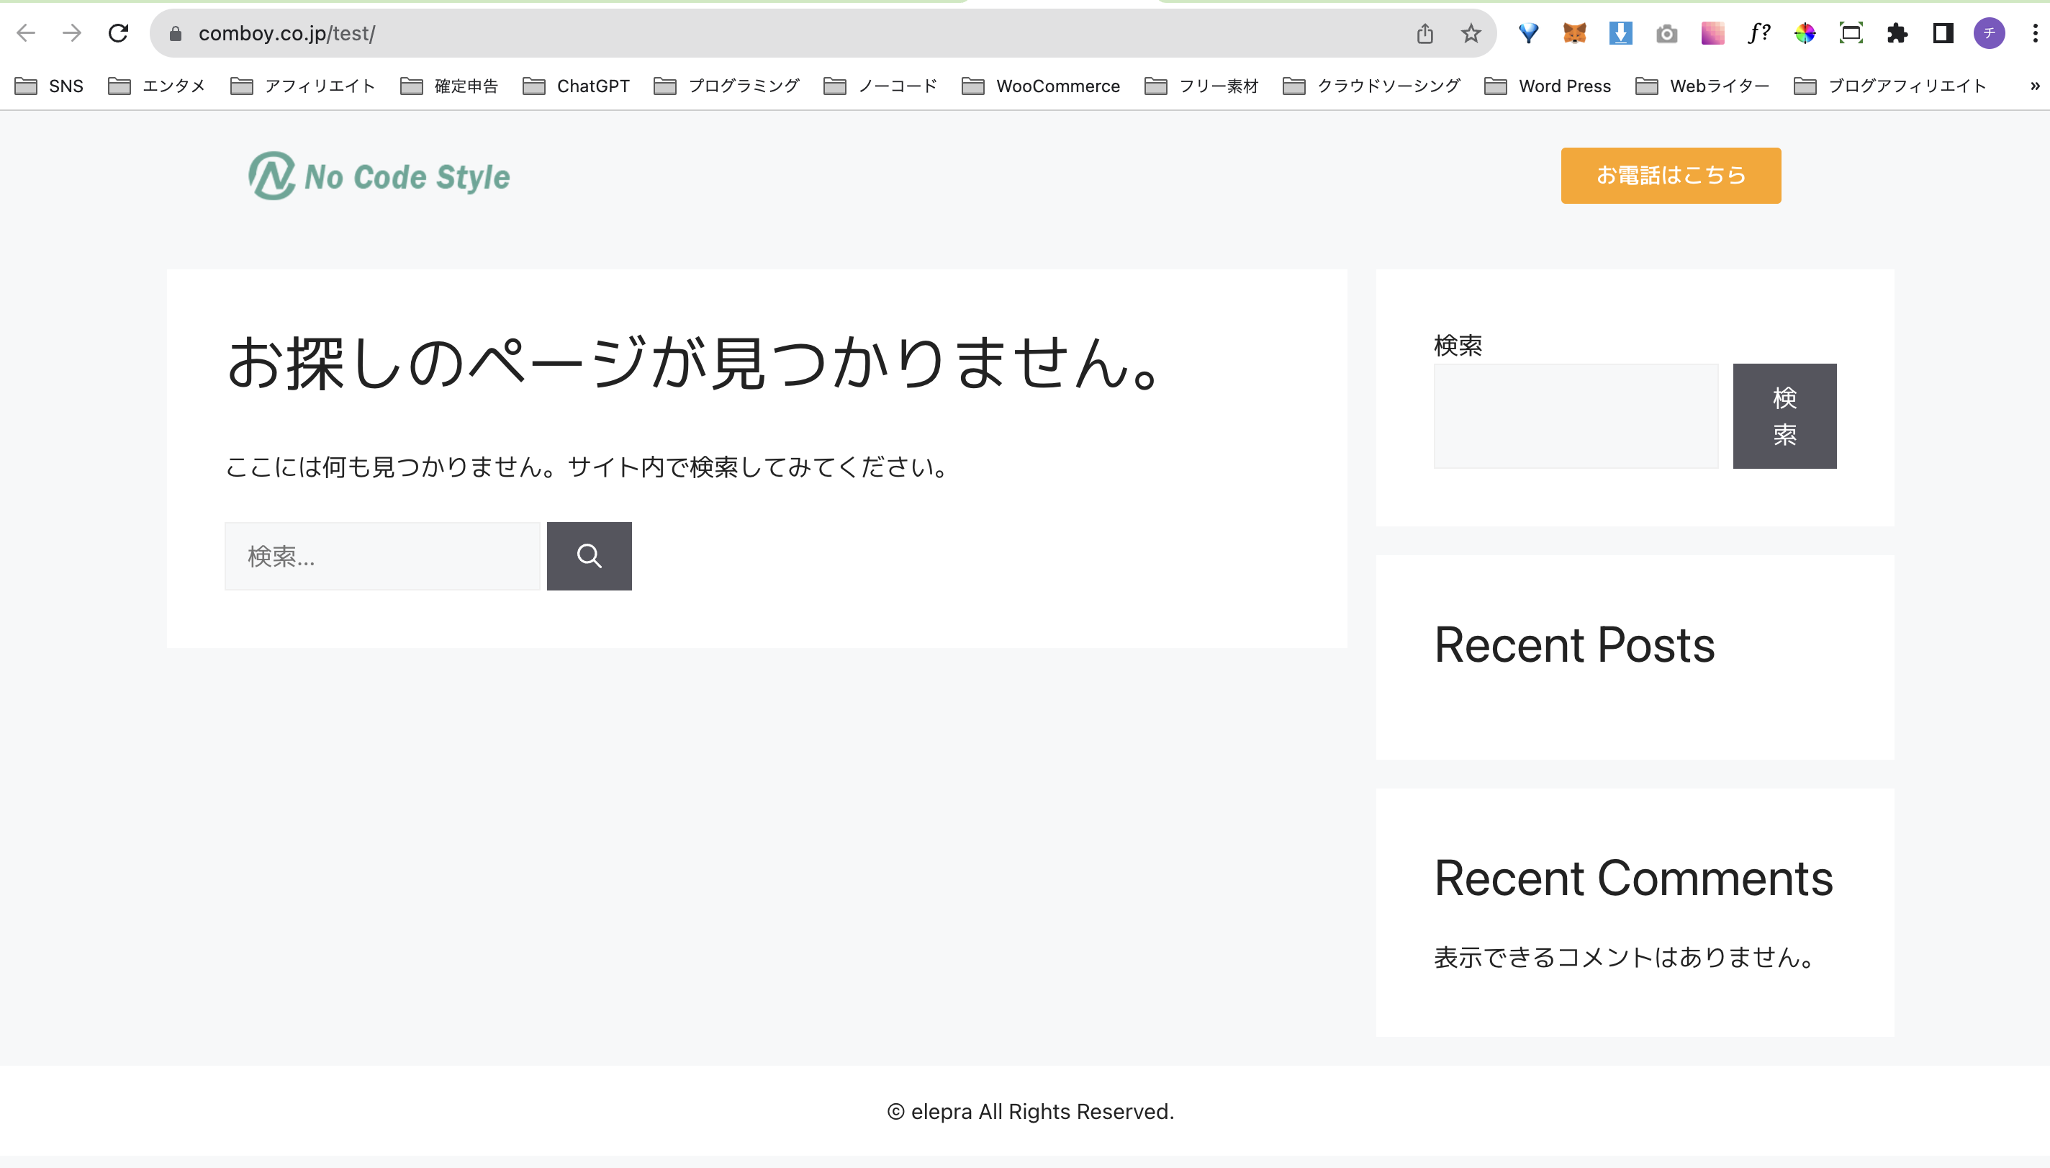Toggle the browser side panel
This screenshot has width=2050, height=1168.
(x=1943, y=33)
